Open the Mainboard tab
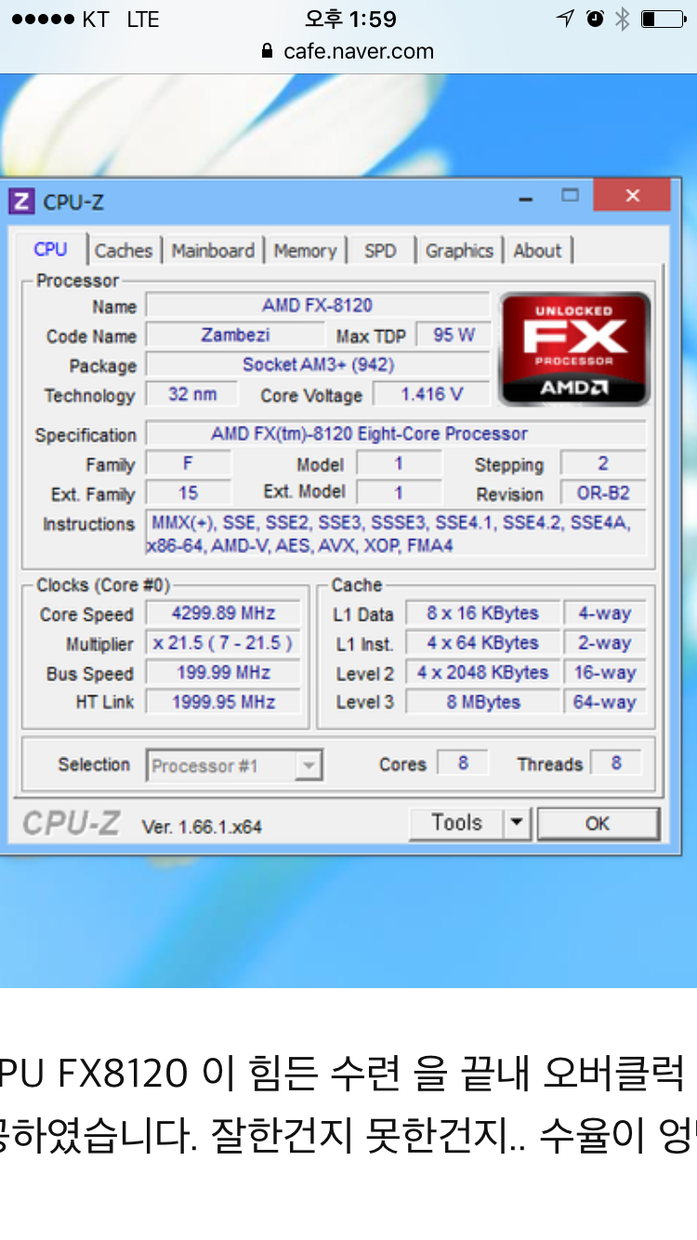This screenshot has width=697, height=1240. 213,251
